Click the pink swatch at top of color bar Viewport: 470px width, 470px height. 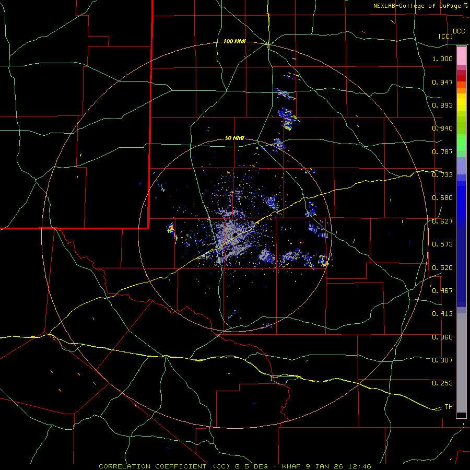(461, 55)
